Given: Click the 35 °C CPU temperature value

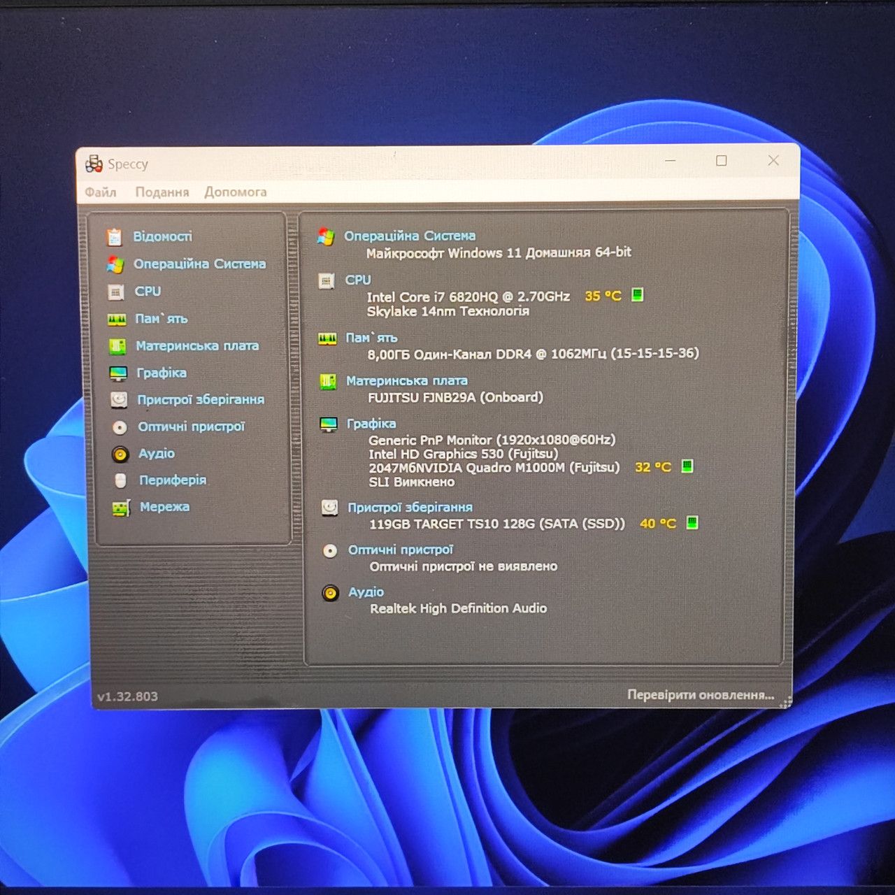Looking at the screenshot, I should pos(603,296).
